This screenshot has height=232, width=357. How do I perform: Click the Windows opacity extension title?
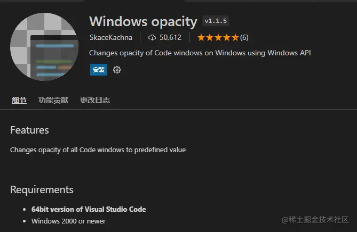[143, 21]
